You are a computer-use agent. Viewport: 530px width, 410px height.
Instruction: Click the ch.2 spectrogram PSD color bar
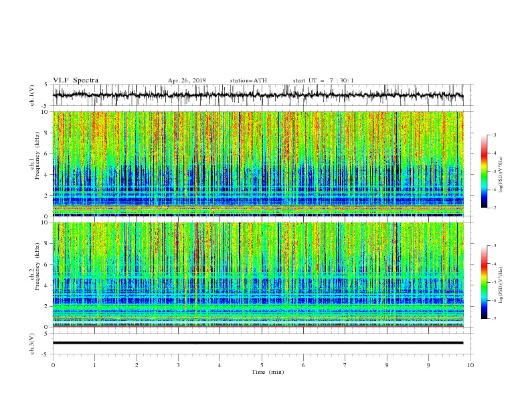tap(484, 282)
